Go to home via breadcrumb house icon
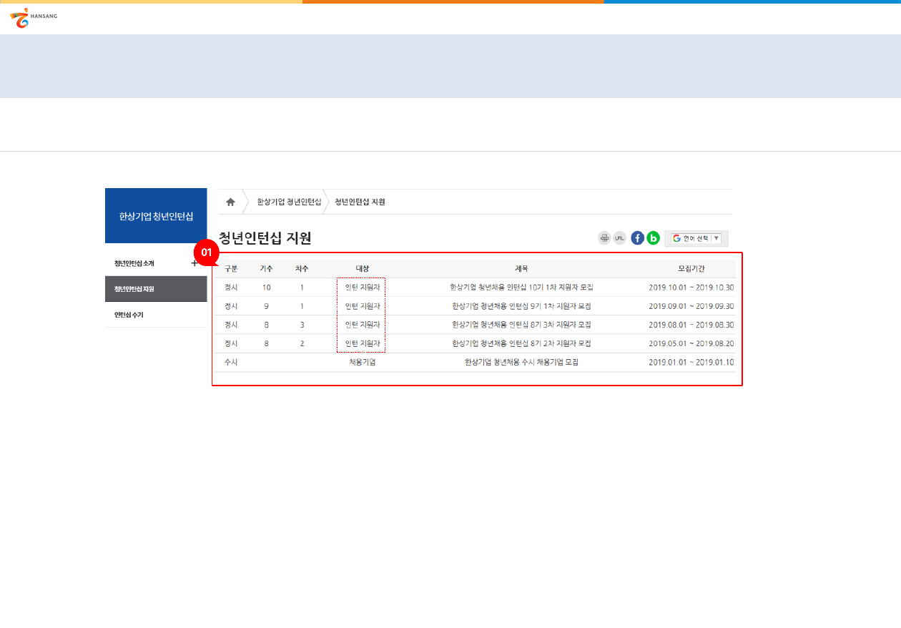901x628 pixels. (x=230, y=202)
